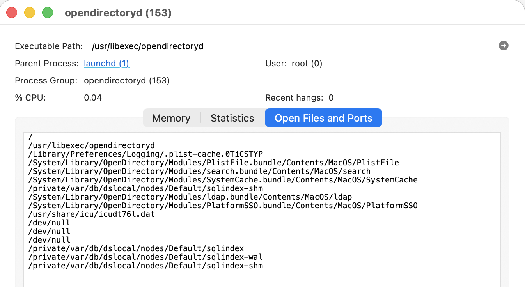Switch to the Statistics tab
Image resolution: width=525 pixels, height=287 pixels.
pyautogui.click(x=232, y=118)
